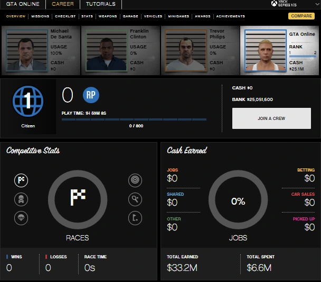321x282 pixels.
Task: Click the rank 1 globe icon
Action: click(x=28, y=101)
